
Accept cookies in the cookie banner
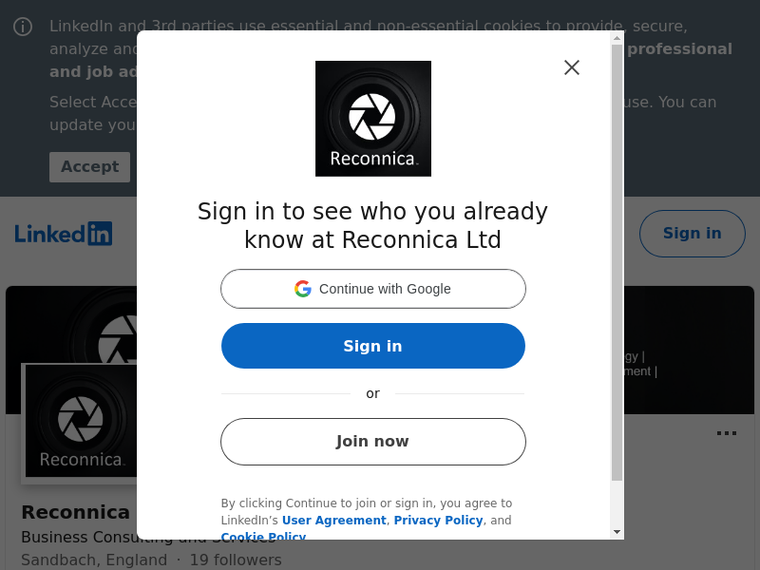coord(89,167)
